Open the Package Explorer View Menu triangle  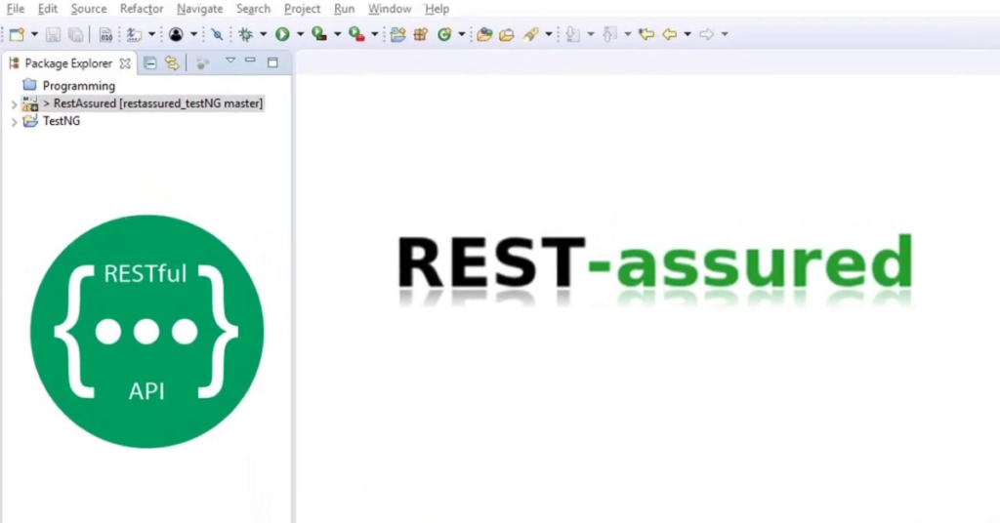[230, 61]
